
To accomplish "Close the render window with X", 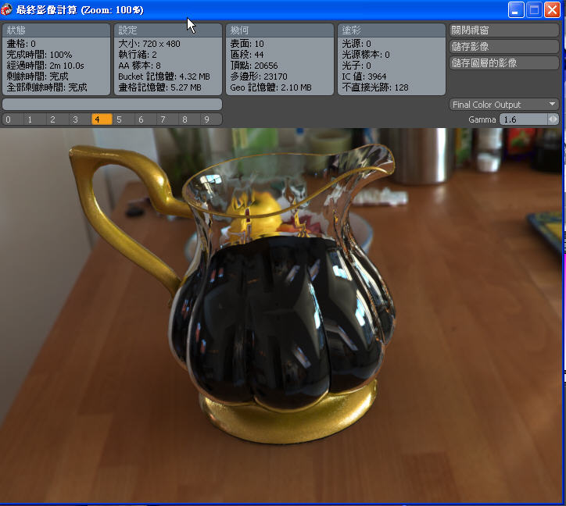I will coord(552,9).
